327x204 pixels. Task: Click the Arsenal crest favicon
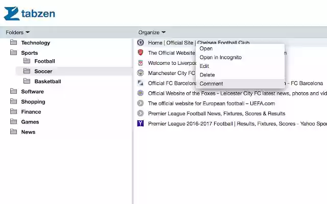click(141, 53)
